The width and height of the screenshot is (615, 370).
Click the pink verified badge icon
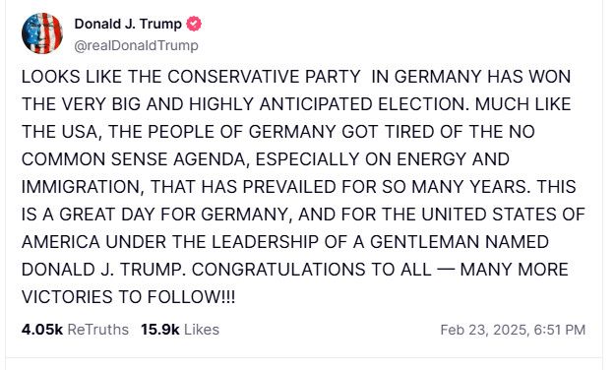[x=194, y=24]
